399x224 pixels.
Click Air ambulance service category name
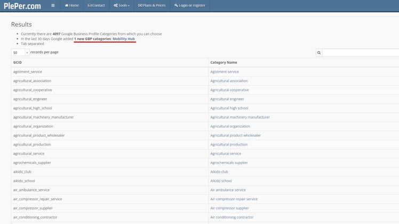[x=228, y=190]
